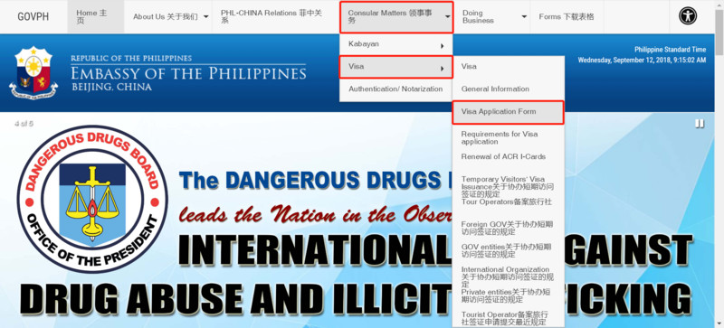Open Temporary Visitors' Visa Issuance entry
The image size is (724, 328).
(x=508, y=186)
